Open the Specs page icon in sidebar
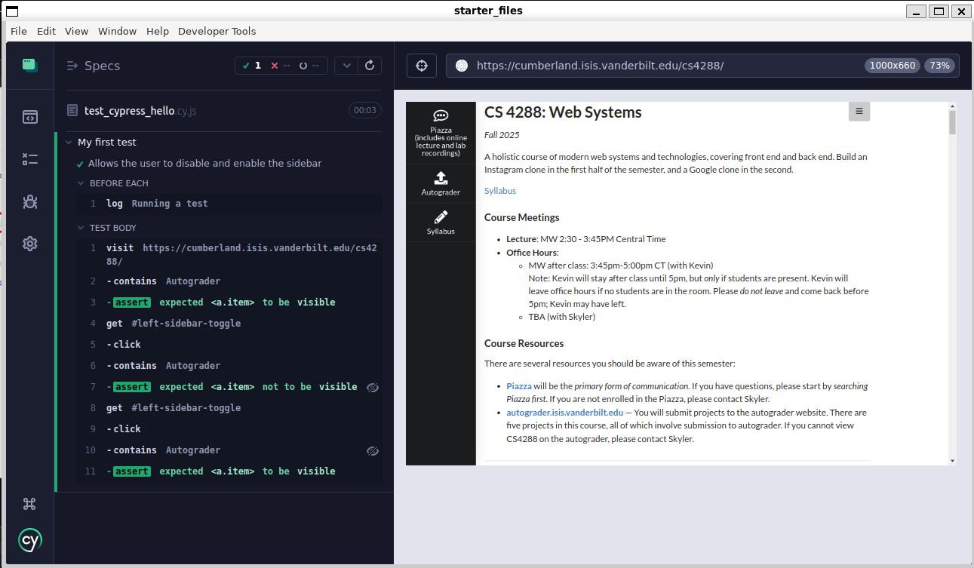This screenshot has height=568, width=974. pos(29,117)
